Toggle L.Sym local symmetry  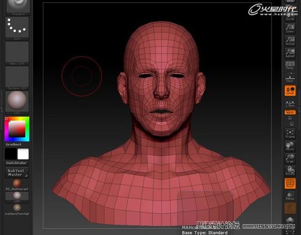290,104
